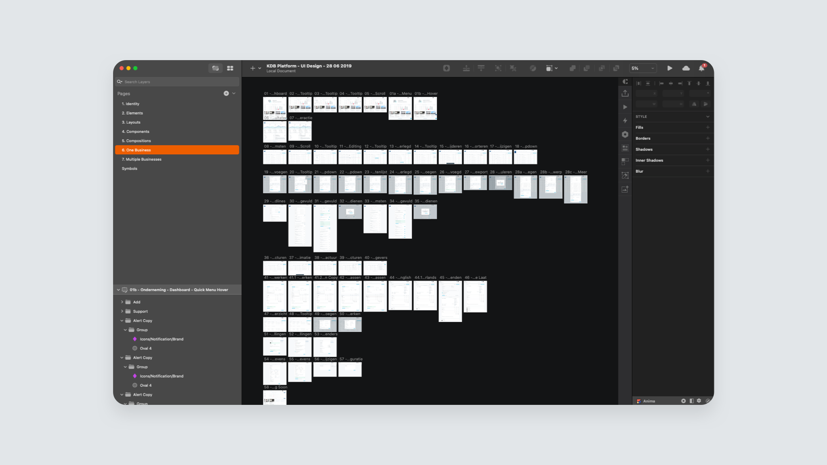
Task: Start the prototype Preview play button
Action: pos(670,68)
